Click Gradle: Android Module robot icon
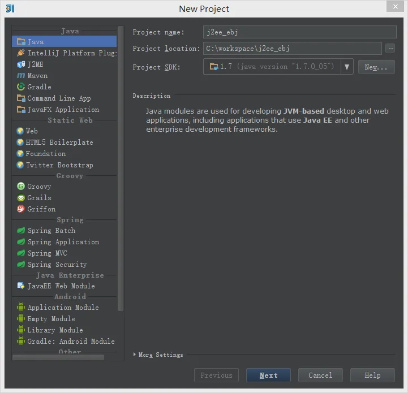This screenshot has width=408, height=393. [21, 341]
